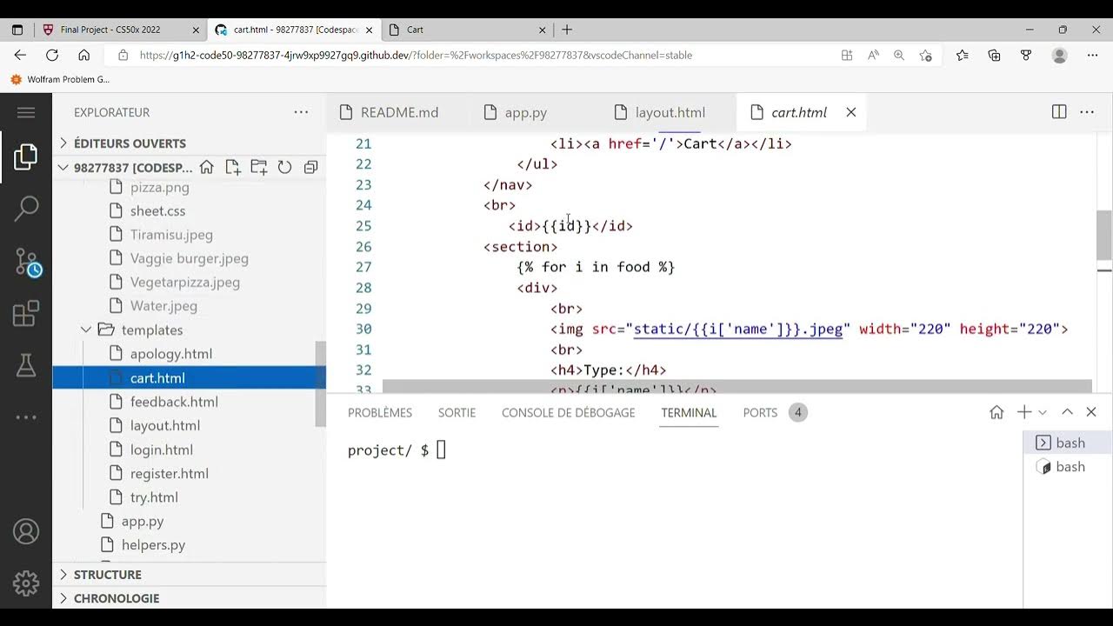
Task: Create a new folder in explorer
Action: pos(259,167)
